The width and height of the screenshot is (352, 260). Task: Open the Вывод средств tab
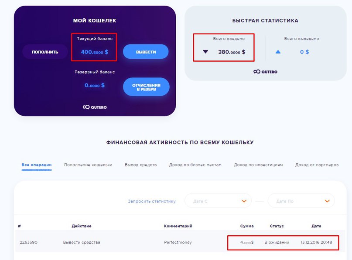[x=140, y=165]
